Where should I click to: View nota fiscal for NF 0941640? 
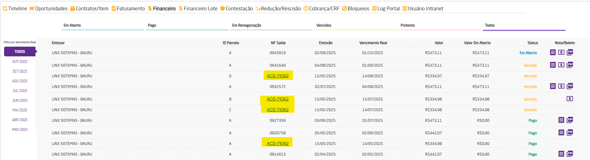(x=553, y=65)
